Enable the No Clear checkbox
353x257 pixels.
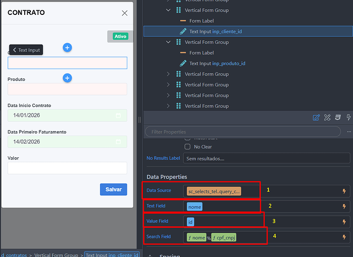188,146
